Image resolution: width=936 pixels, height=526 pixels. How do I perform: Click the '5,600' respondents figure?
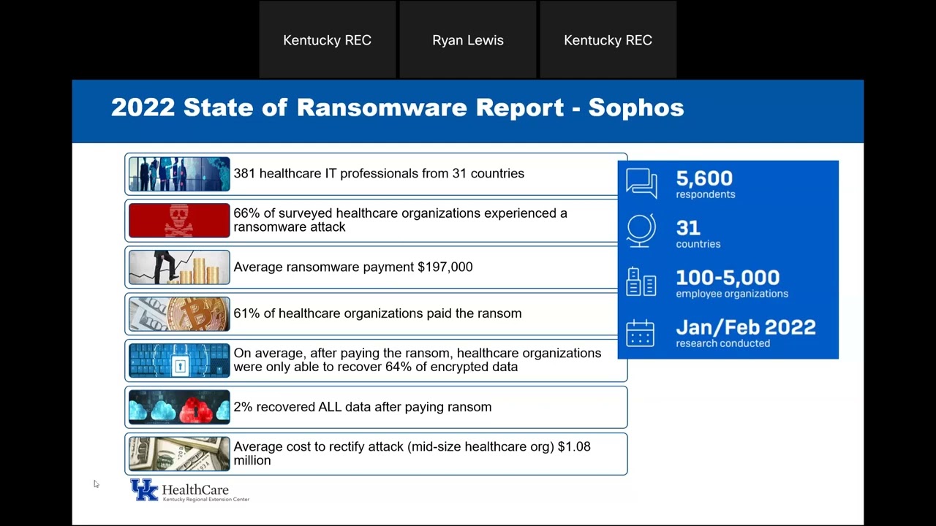pyautogui.click(x=704, y=178)
